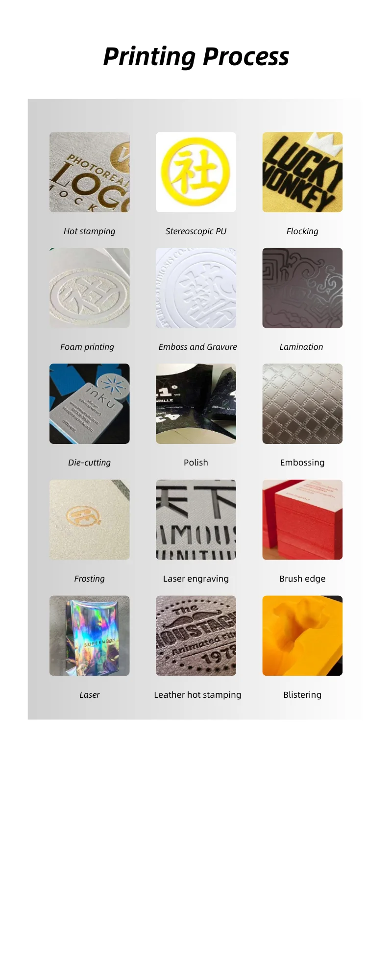Screen dimensions: 392x980
Task: Open the Brush edge red cards image
Action: pos(302,520)
